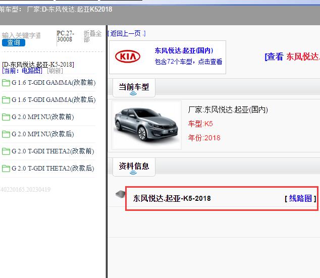
Task: Click the 刷新 refresh link
Action: click(x=55, y=71)
